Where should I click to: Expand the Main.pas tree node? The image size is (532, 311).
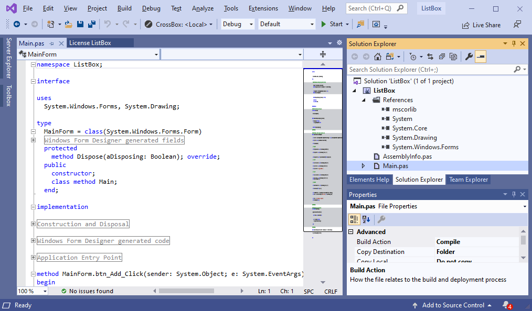coord(363,166)
